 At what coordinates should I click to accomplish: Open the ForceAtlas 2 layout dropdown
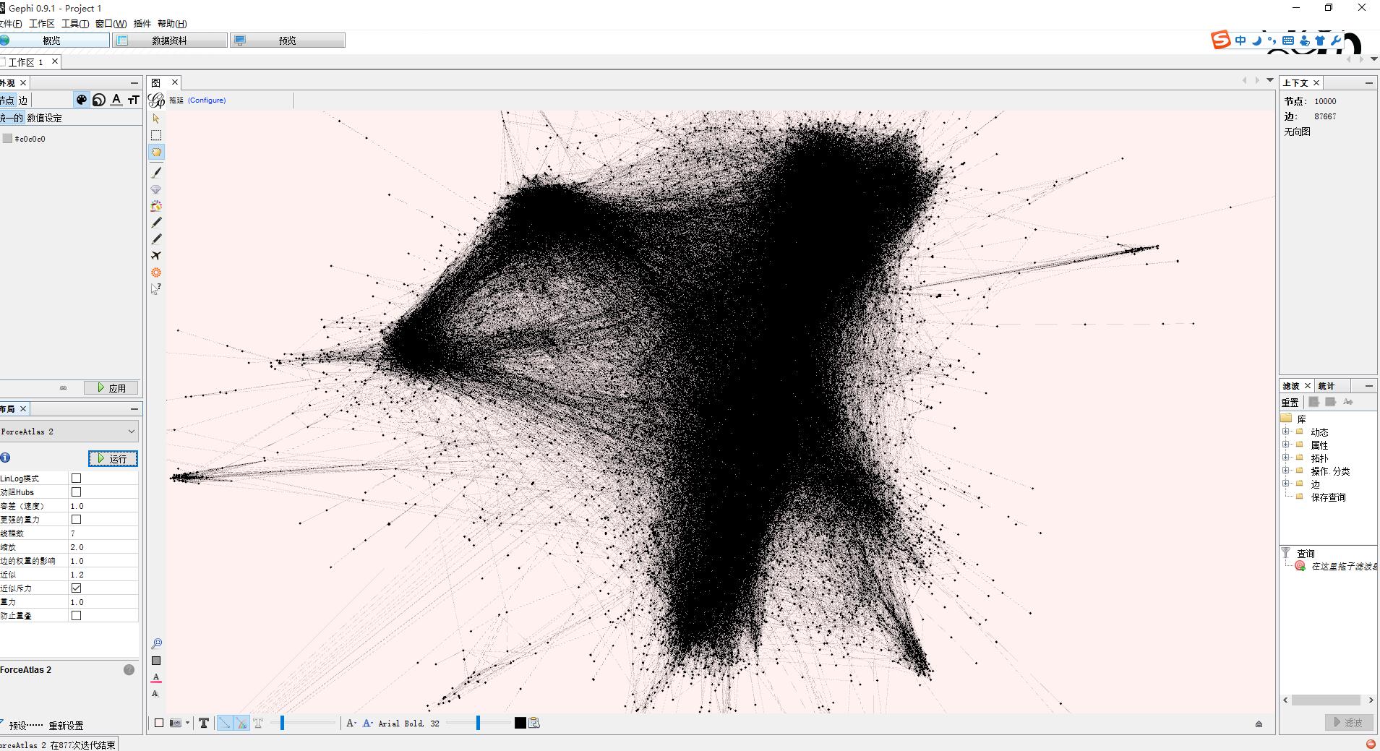click(x=69, y=432)
